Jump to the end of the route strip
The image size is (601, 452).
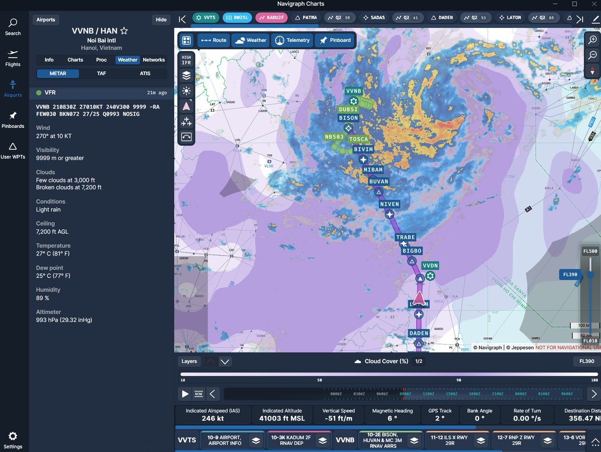tap(579, 19)
